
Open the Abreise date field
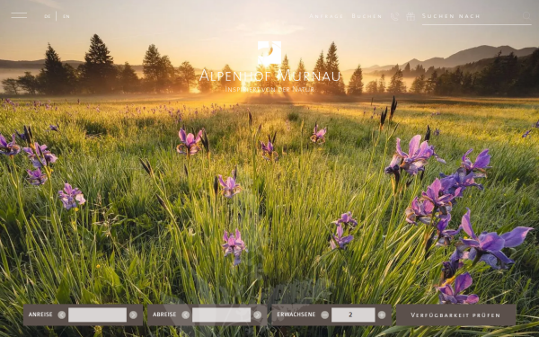pyautogui.click(x=221, y=315)
